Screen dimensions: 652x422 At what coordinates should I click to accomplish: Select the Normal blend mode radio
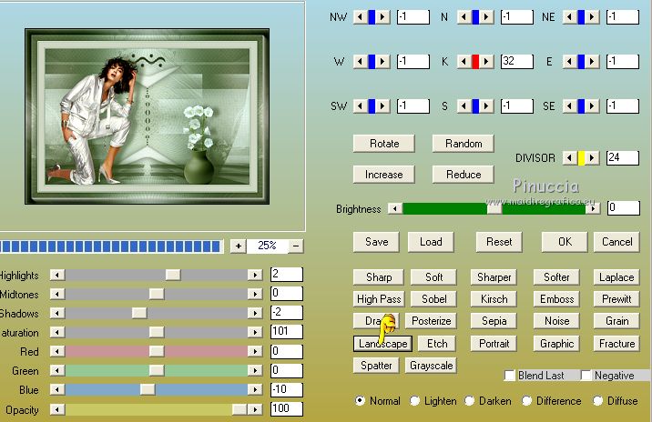(360, 401)
